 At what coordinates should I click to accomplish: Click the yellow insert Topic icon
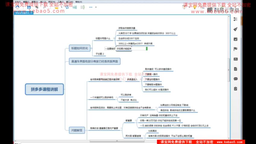(57, 7)
